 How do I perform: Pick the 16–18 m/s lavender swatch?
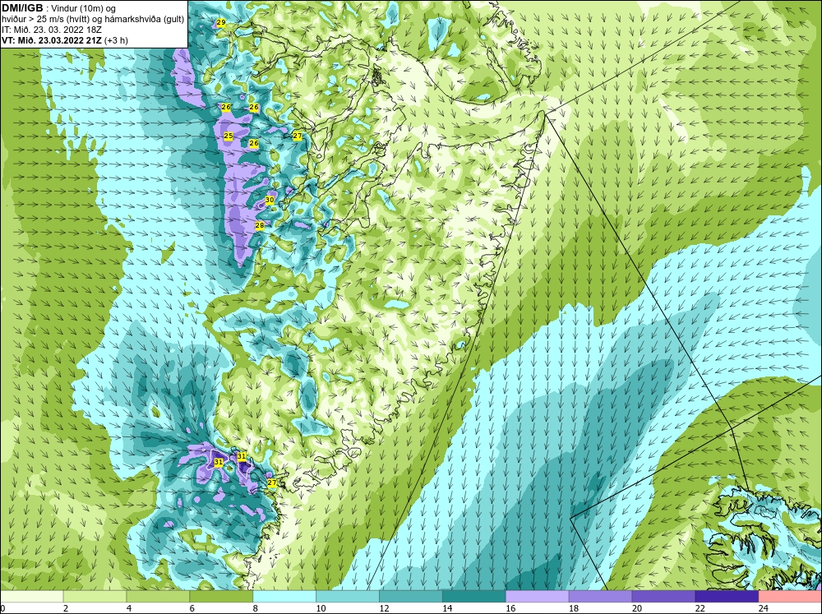click(x=537, y=597)
